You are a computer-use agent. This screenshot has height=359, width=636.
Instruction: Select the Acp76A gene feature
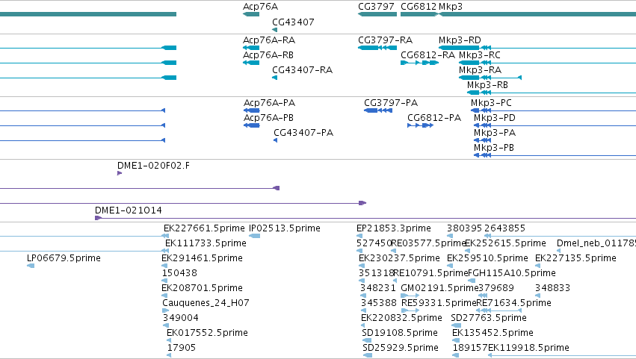pos(251,14)
